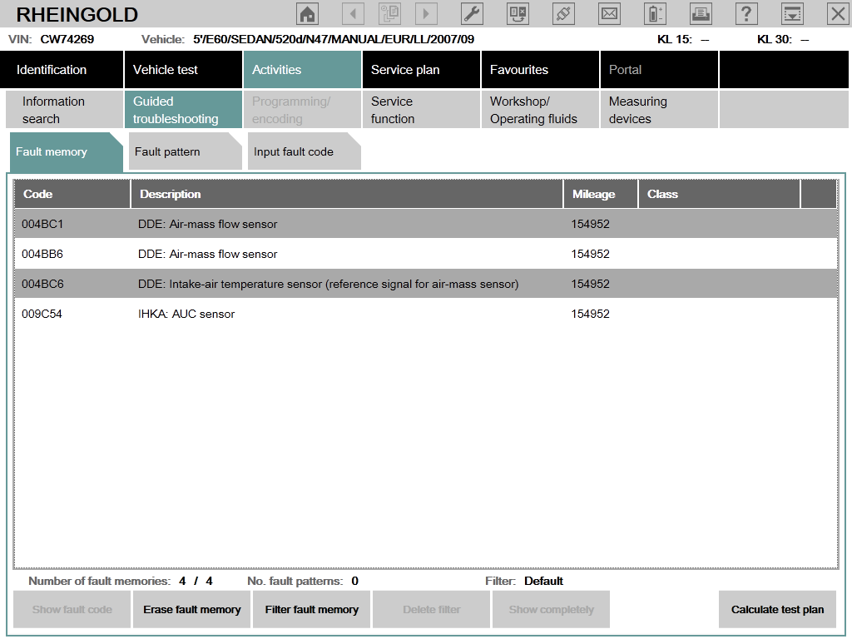Select fault row 004BC1
The width and height of the screenshot is (852, 639).
pos(425,224)
